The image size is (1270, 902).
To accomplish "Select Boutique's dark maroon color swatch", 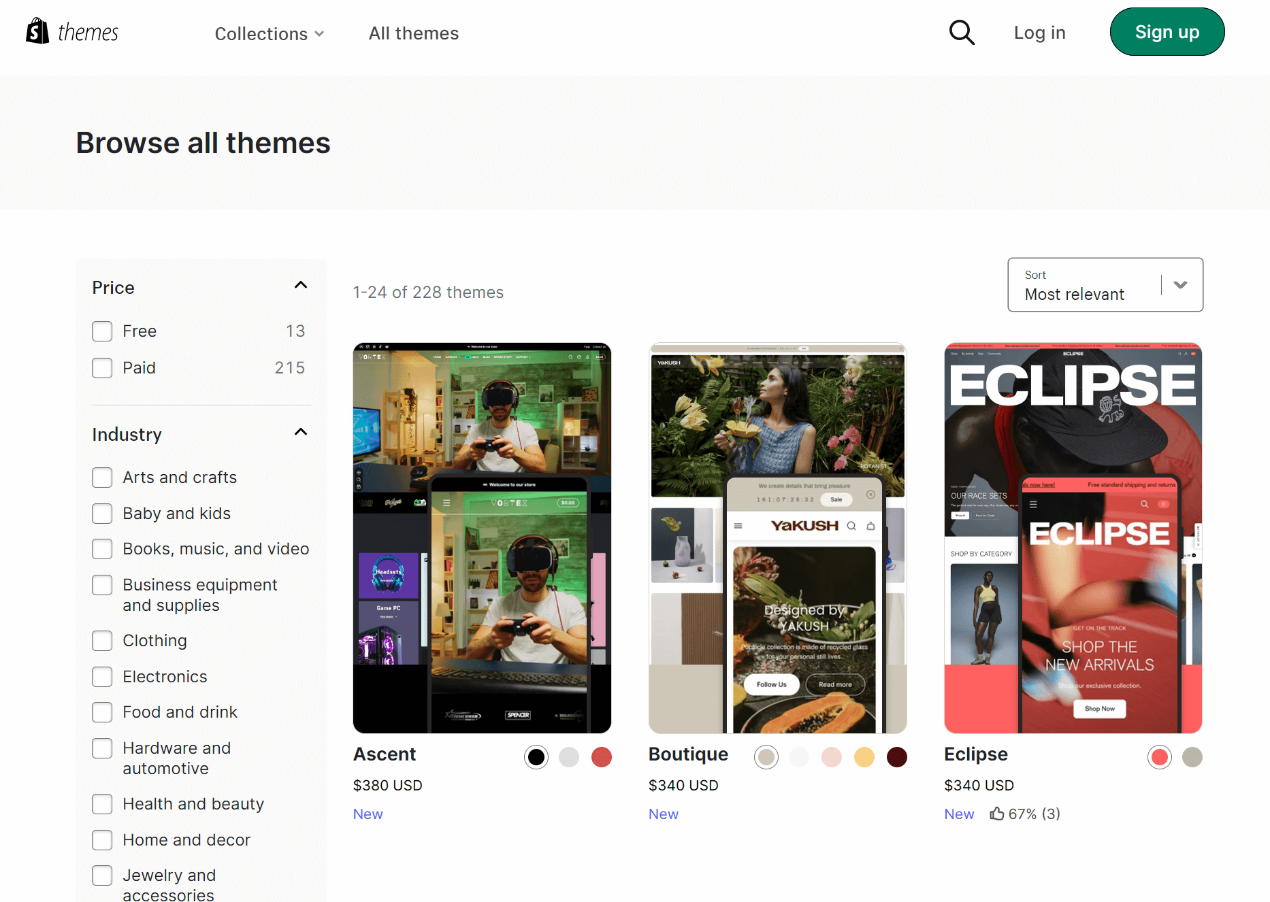I will pyautogui.click(x=897, y=757).
